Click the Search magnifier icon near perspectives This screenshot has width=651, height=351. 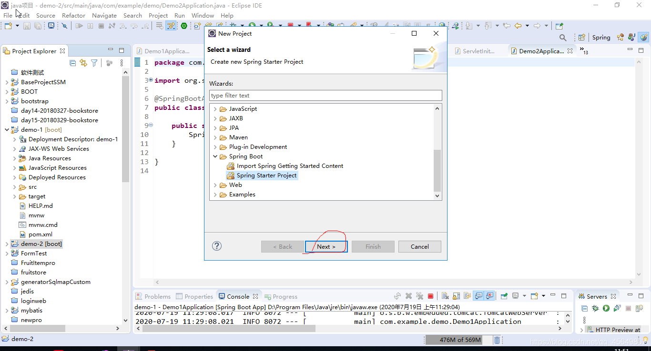[x=563, y=38]
